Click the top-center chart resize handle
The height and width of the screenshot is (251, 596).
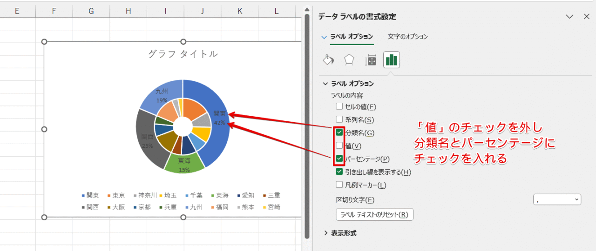[183, 42]
